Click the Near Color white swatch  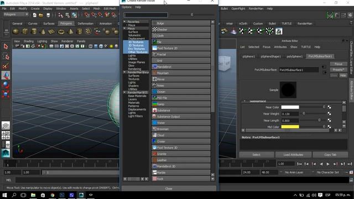[x=290, y=107]
